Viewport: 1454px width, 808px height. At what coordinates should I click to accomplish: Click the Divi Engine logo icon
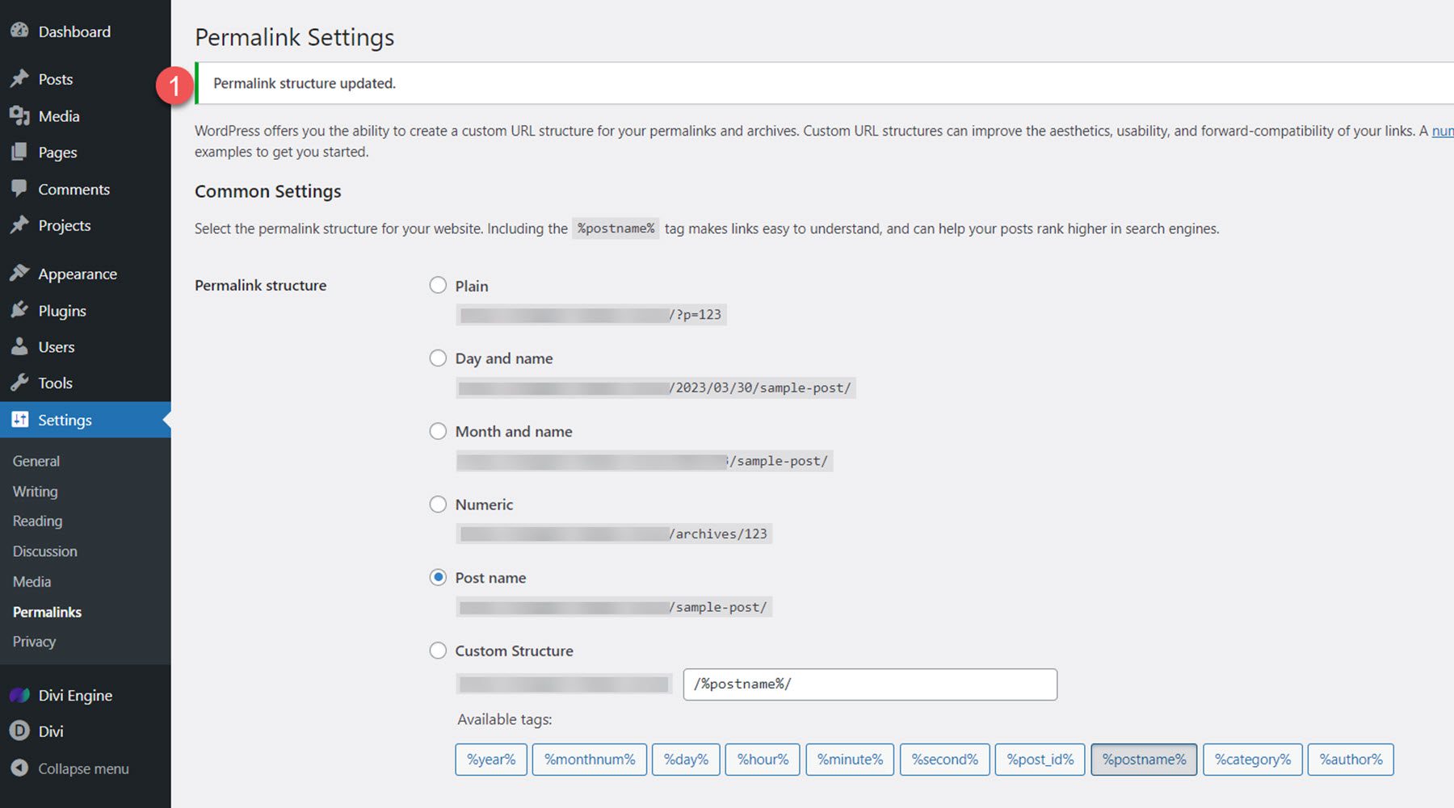(19, 695)
